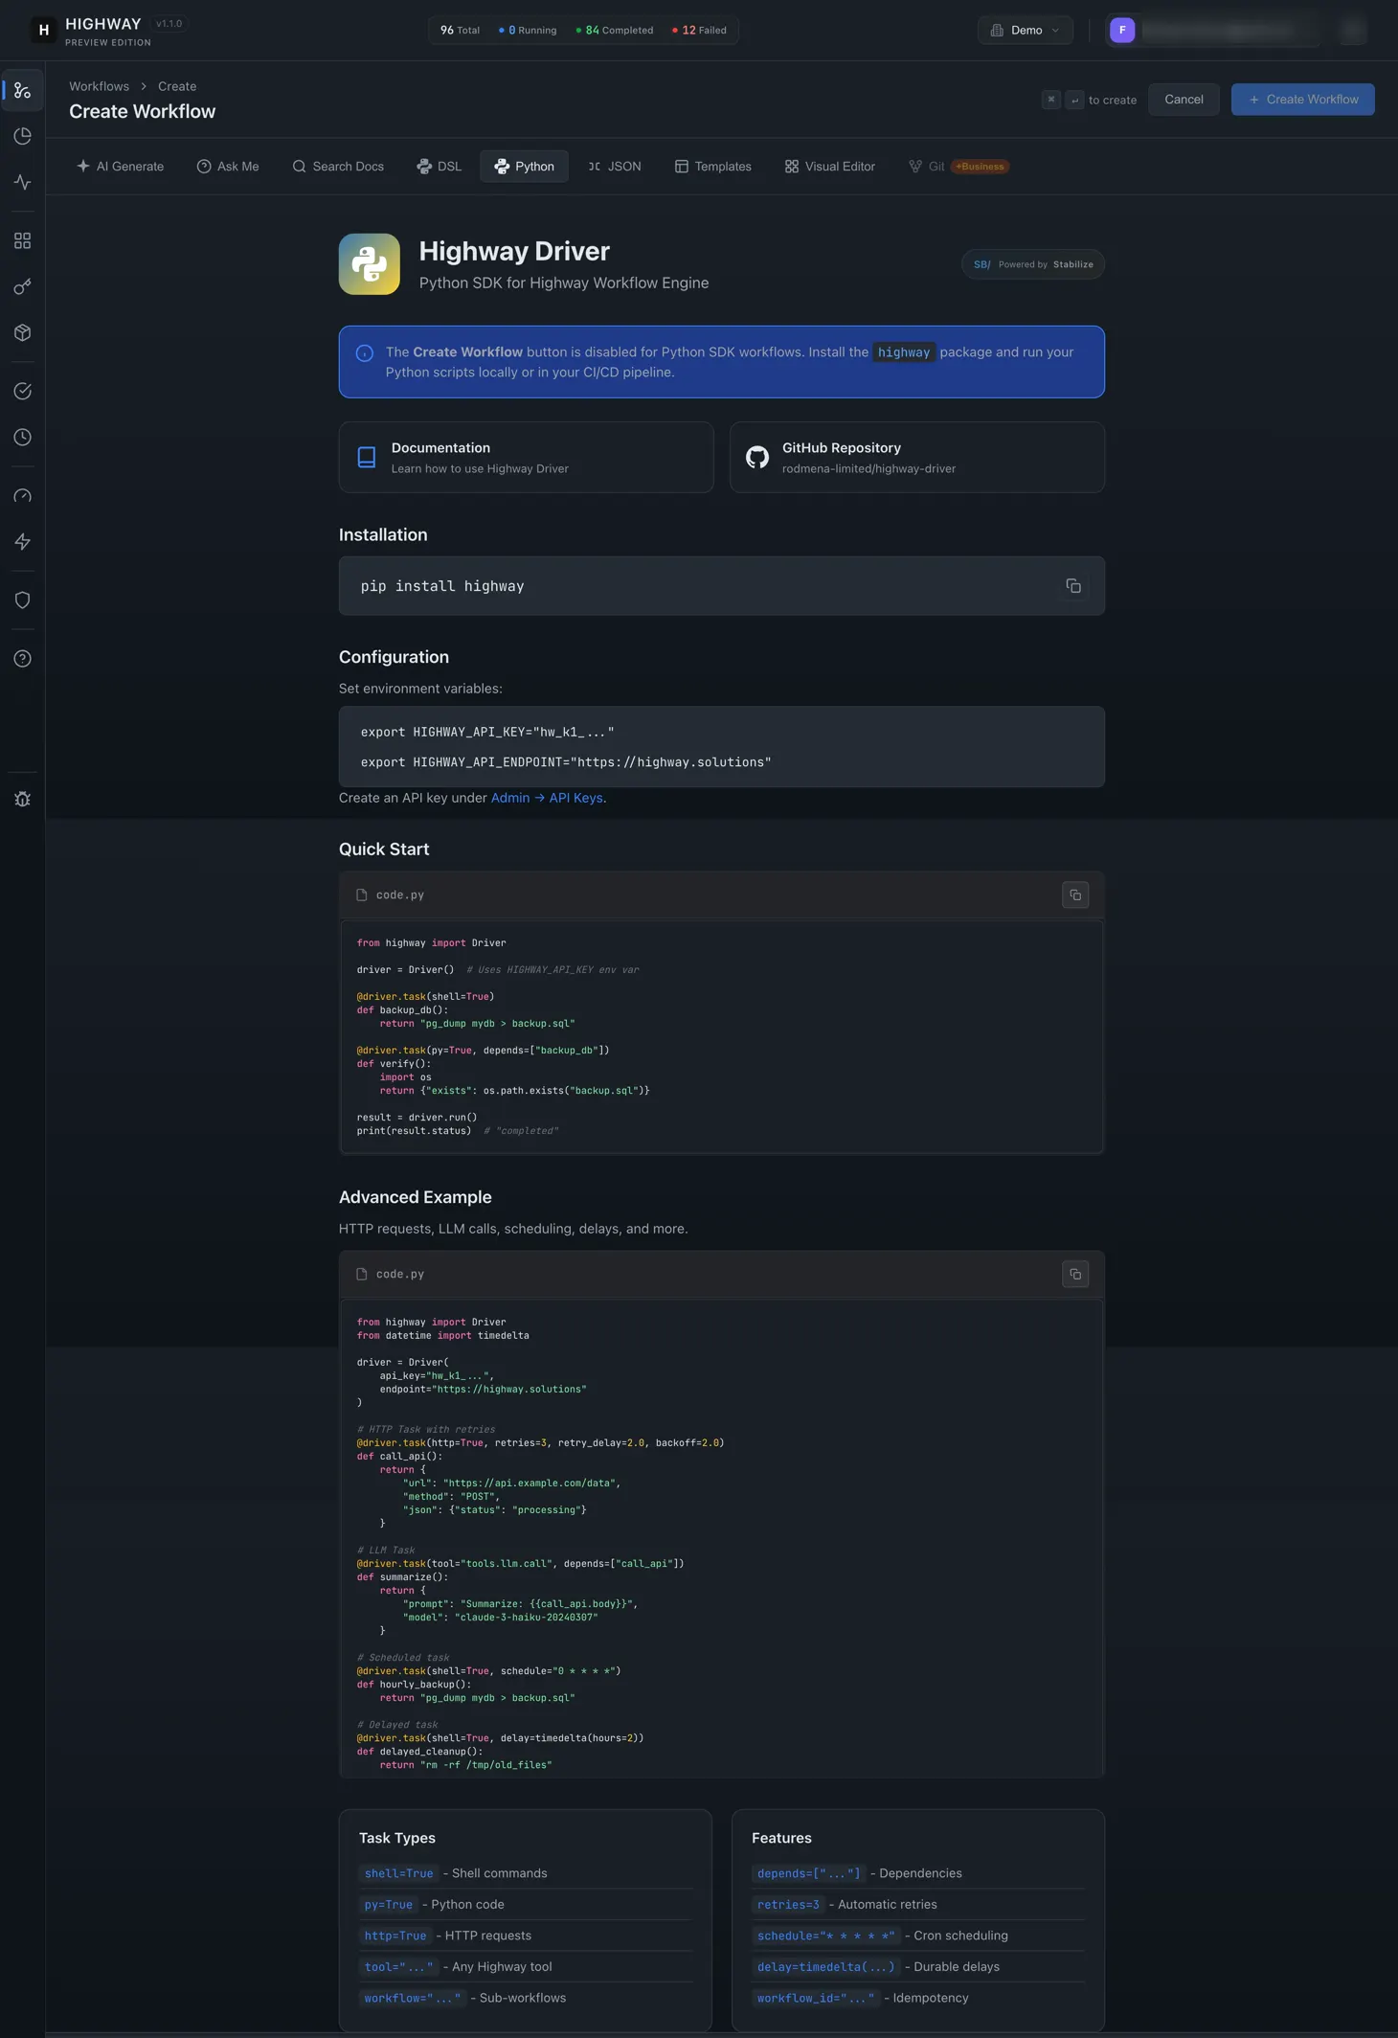1398x2038 pixels.
Task: Open the Visual Editor tab
Action: pyautogui.click(x=830, y=167)
